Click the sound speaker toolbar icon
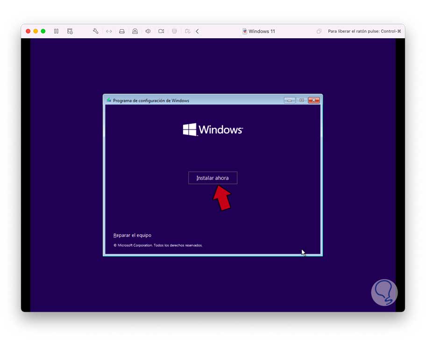426x350 pixels. coord(148,31)
